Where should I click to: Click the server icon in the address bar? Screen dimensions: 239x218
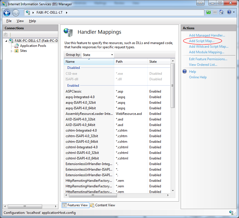pos(28,13)
